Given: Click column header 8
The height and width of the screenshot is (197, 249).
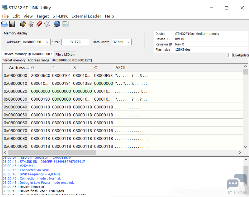Looking at the screenshot, I should coord(82,68).
